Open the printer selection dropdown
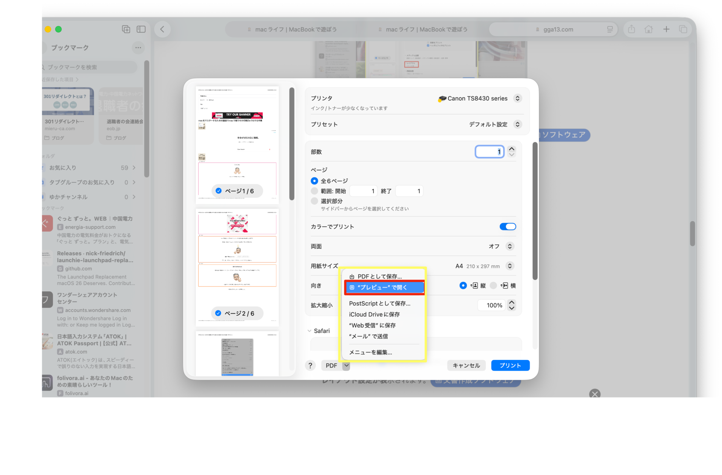The width and height of the screenshot is (722, 475). coord(518,99)
